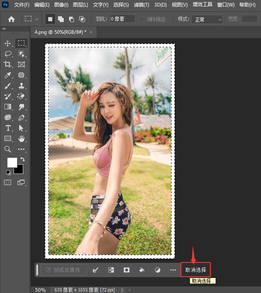Select the Lasso tool
The image size is (261, 293).
8,54
